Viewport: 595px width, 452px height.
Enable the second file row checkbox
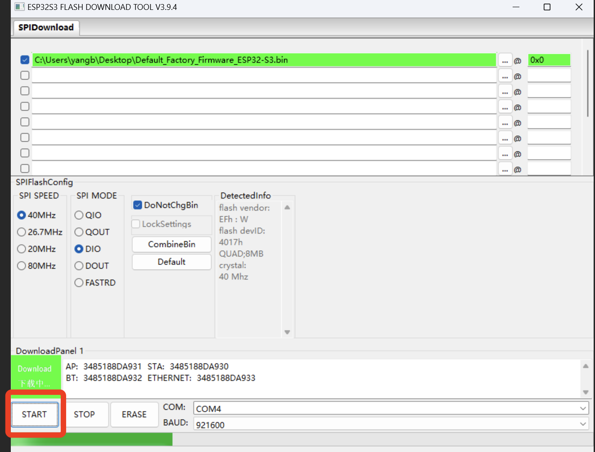25,75
